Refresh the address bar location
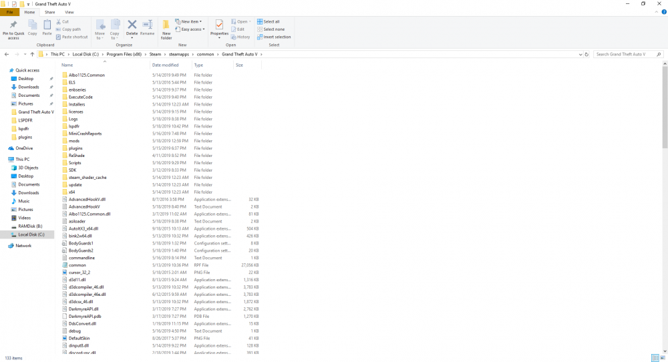Screen dimensions: 668x362 pos(587,55)
